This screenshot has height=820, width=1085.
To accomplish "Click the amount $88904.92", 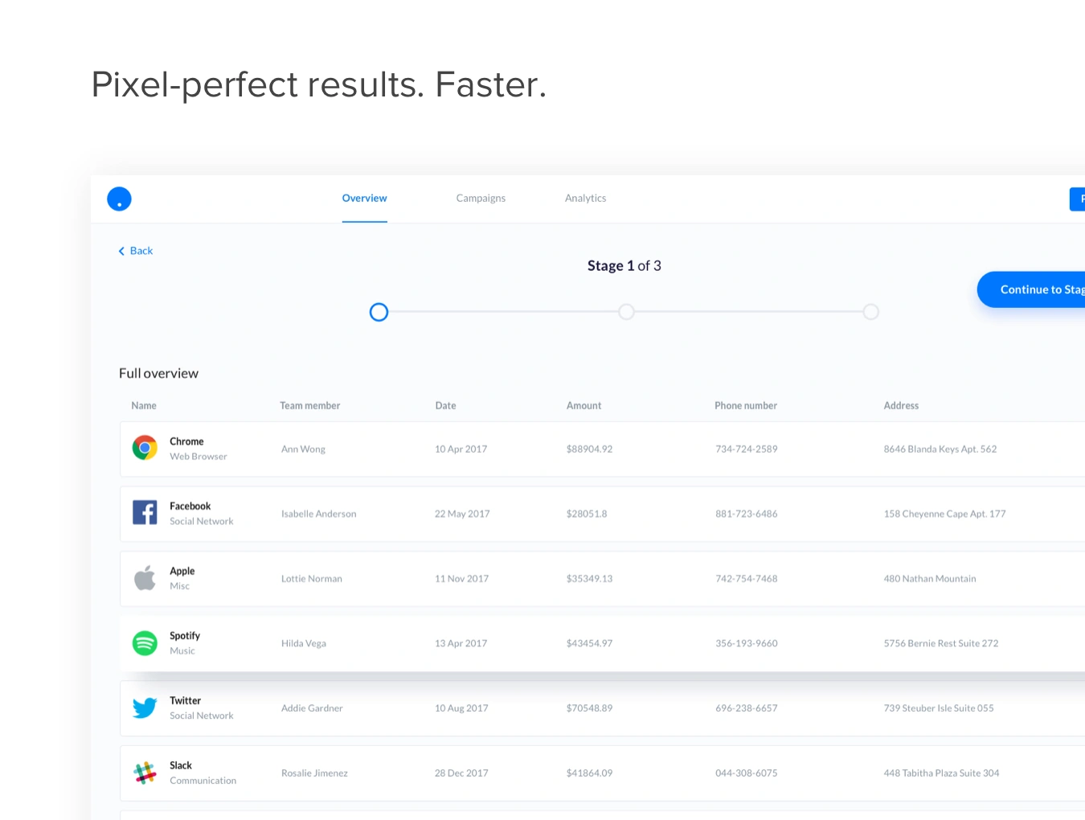I will click(x=589, y=449).
